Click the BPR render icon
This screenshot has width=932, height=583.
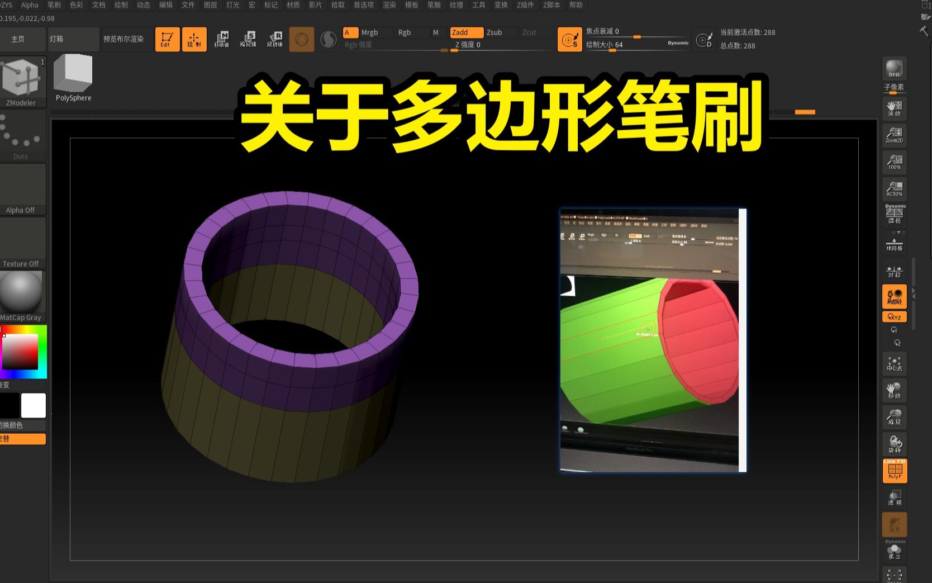point(893,68)
